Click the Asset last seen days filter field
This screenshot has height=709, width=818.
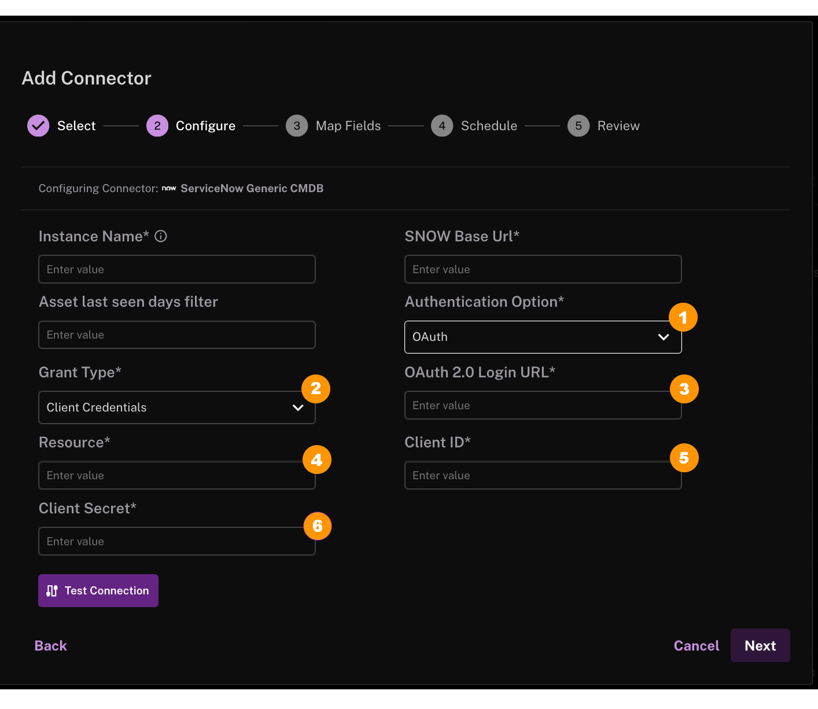(177, 335)
